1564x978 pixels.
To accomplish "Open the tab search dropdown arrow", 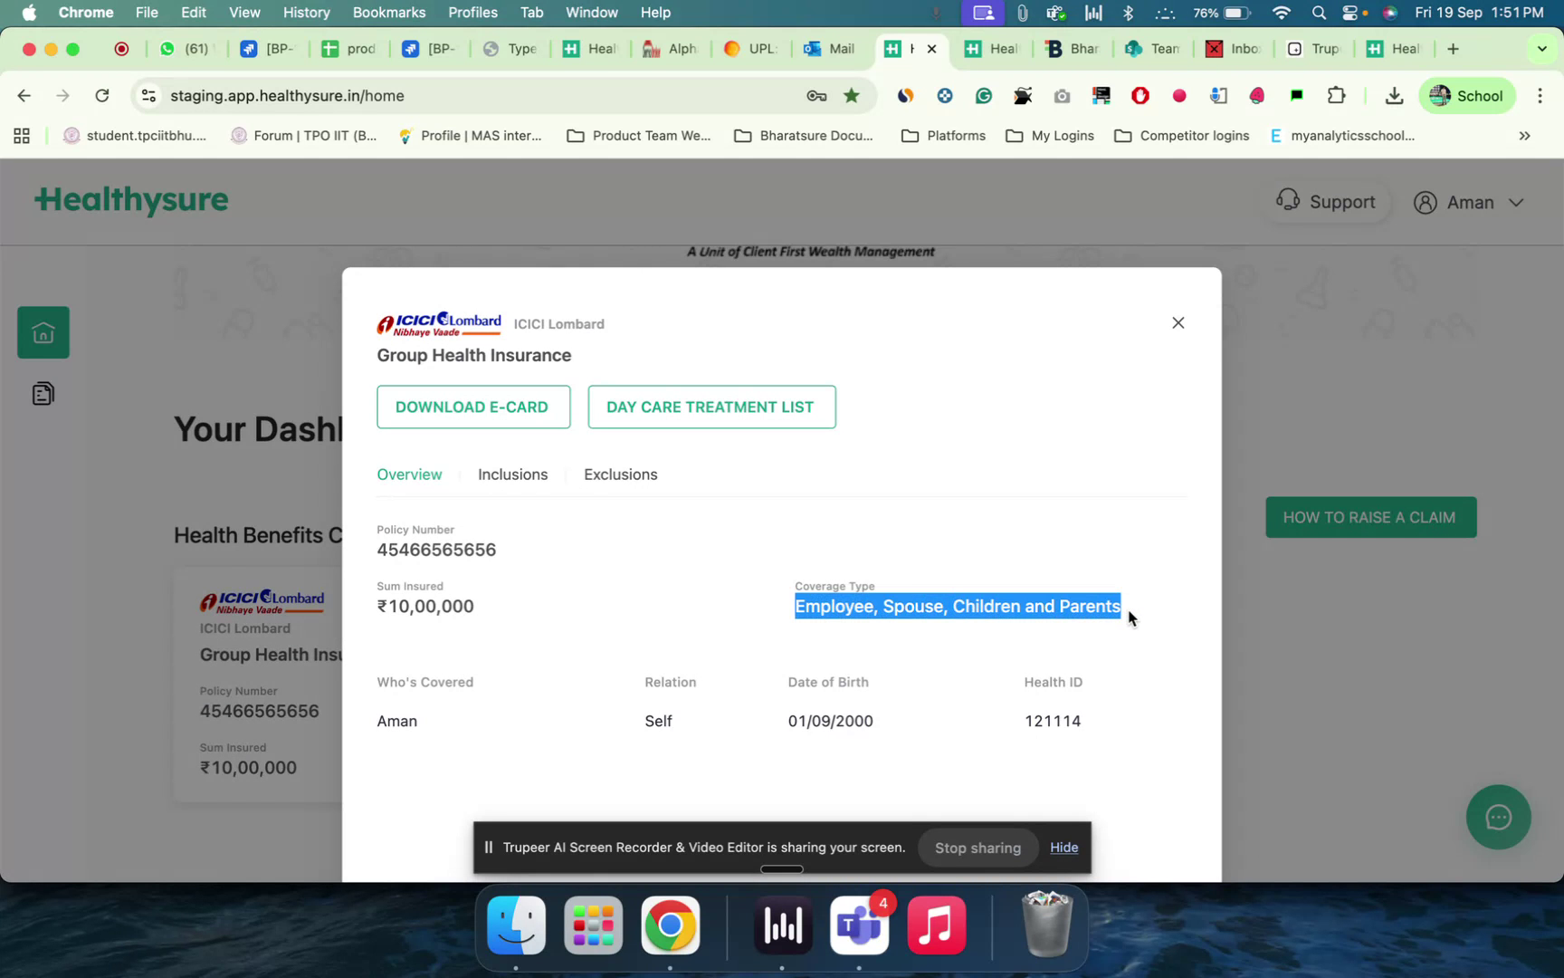I will [x=1540, y=49].
